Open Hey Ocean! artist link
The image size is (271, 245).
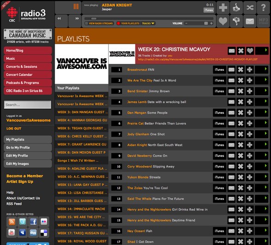click(136, 231)
